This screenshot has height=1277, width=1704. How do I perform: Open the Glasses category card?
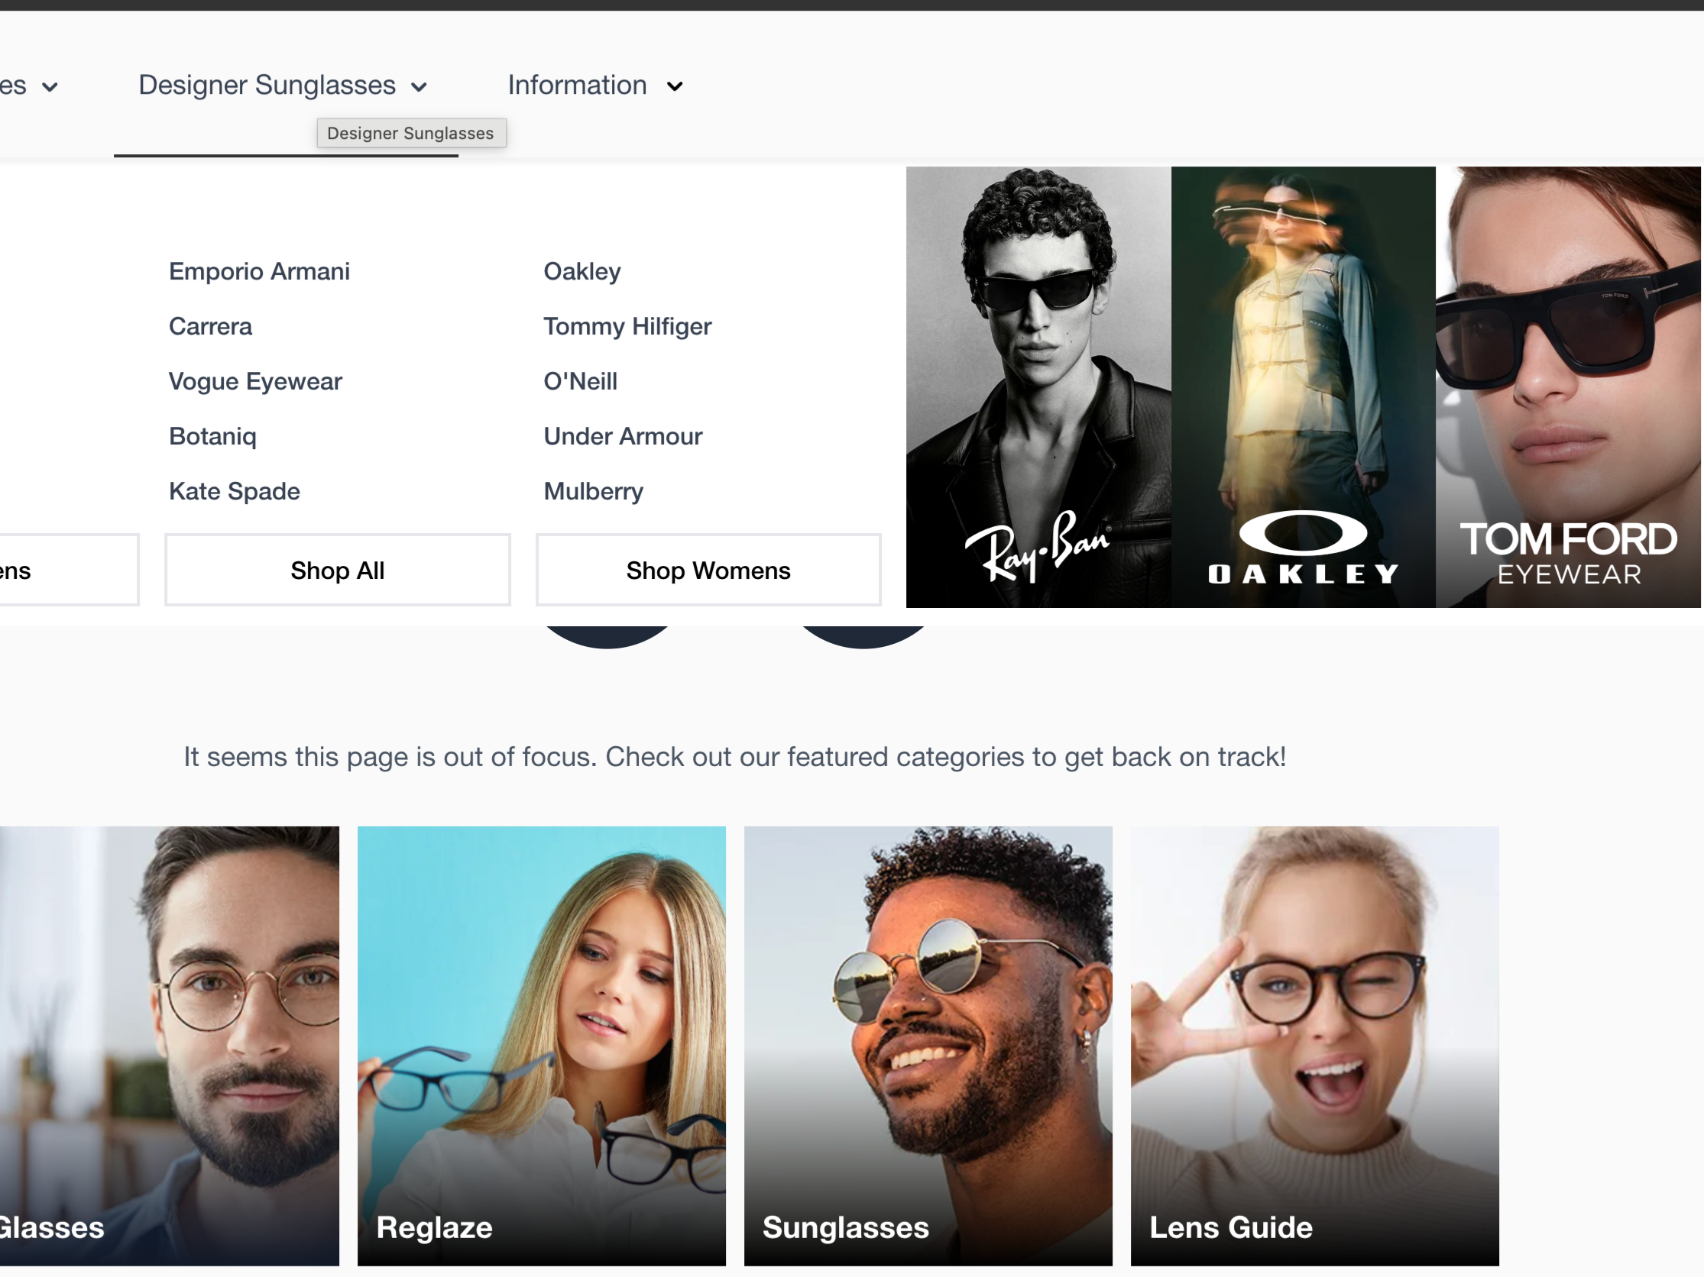[170, 1046]
